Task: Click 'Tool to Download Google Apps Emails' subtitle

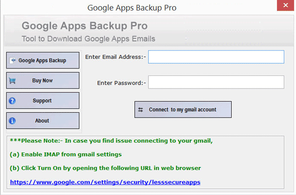Action: pos(89,39)
